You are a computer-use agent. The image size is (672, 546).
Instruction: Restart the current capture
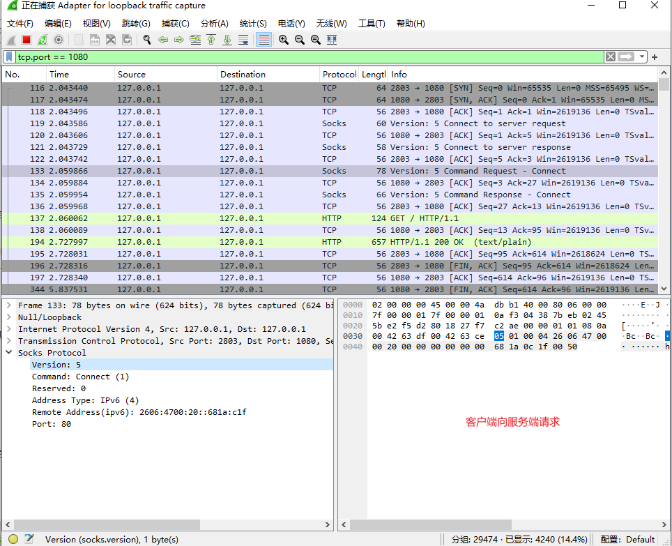click(43, 40)
